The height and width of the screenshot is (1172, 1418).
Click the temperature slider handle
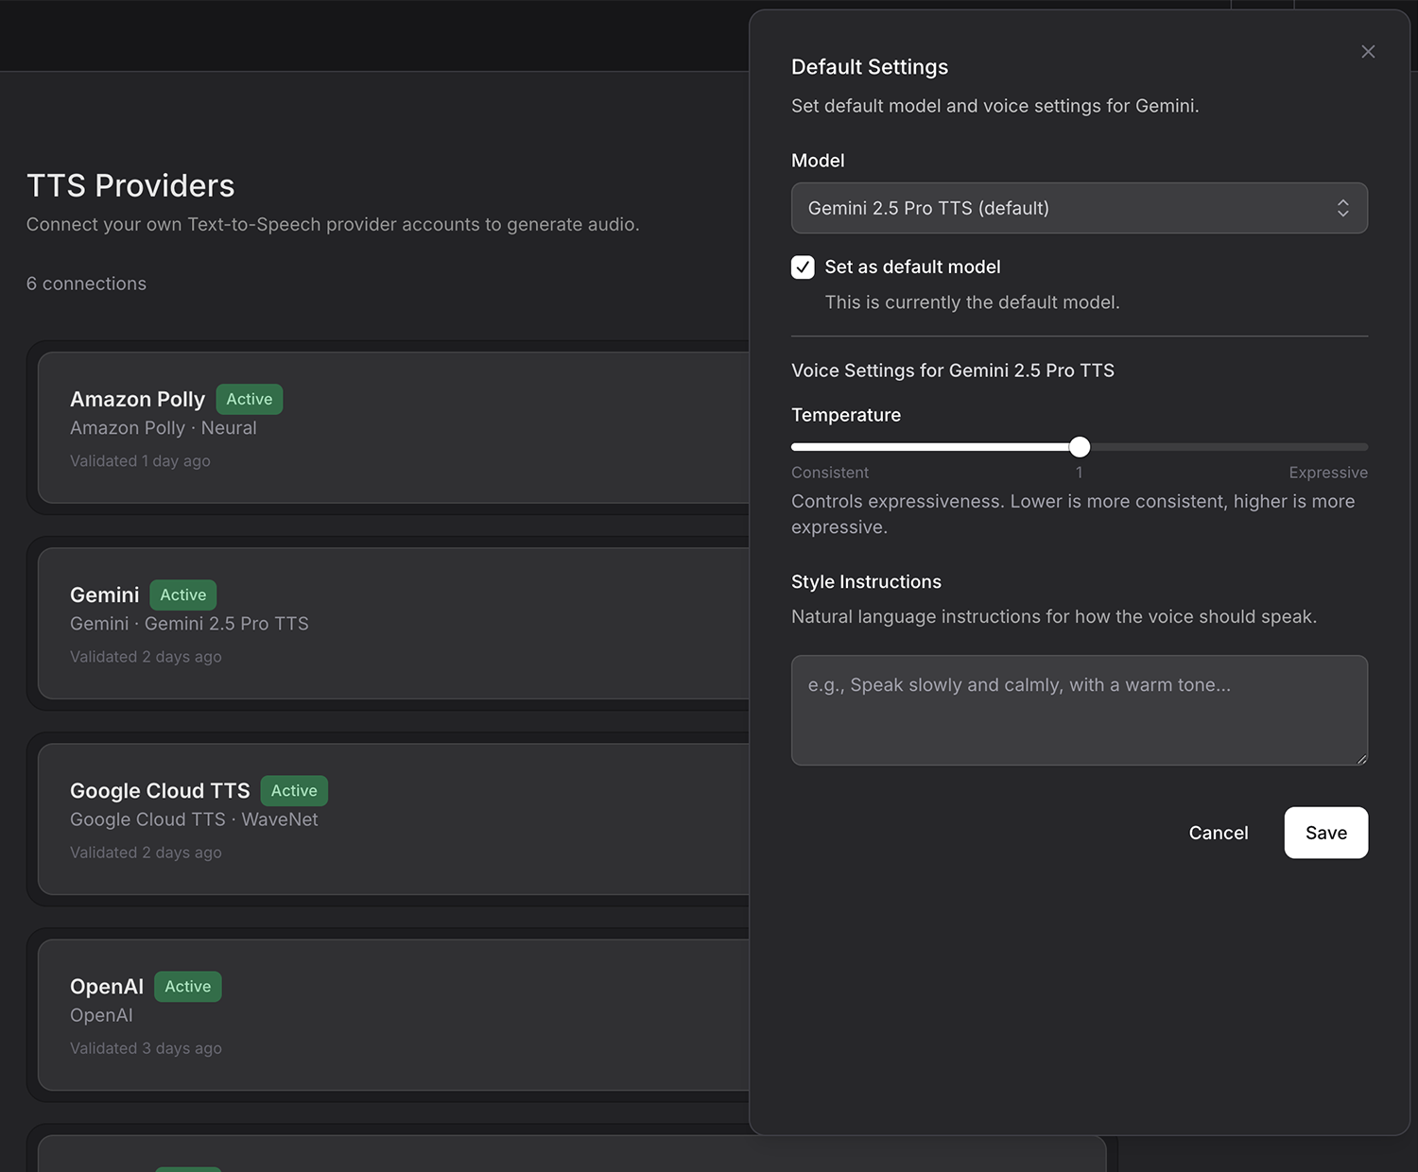point(1080,447)
